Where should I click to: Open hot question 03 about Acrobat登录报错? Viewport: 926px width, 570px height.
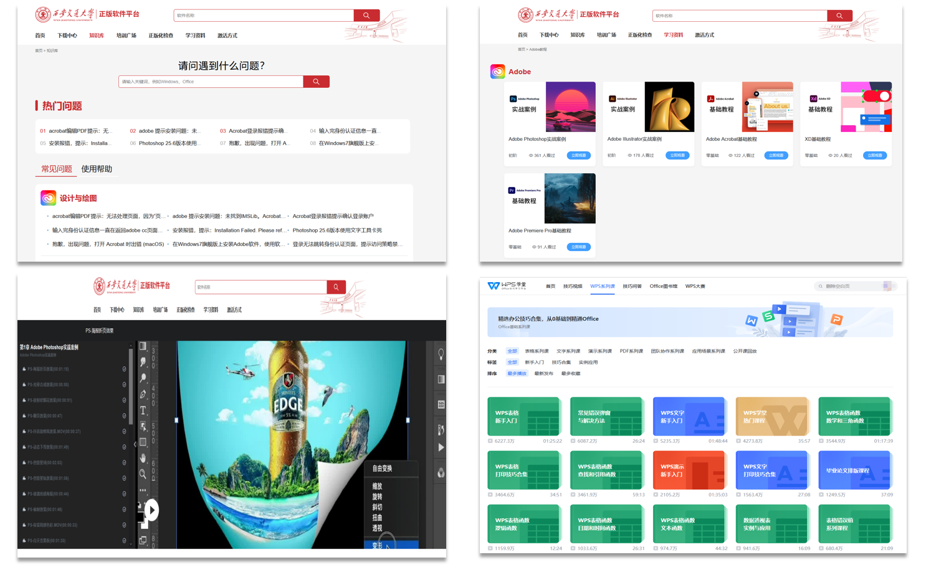tap(255, 131)
